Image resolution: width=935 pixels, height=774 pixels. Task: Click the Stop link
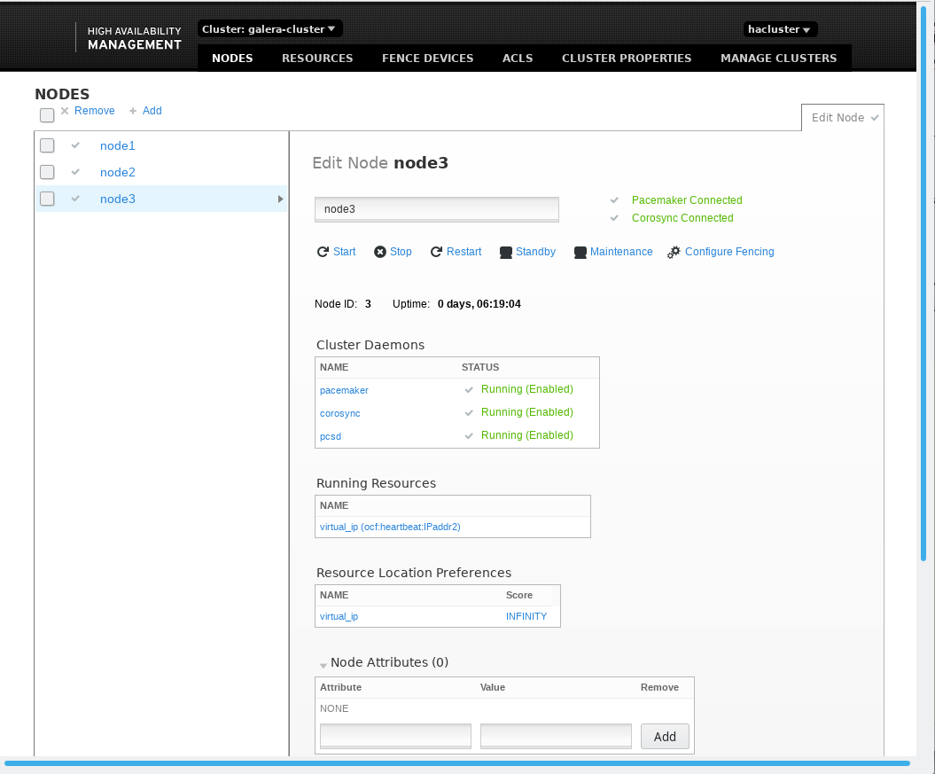(x=401, y=252)
